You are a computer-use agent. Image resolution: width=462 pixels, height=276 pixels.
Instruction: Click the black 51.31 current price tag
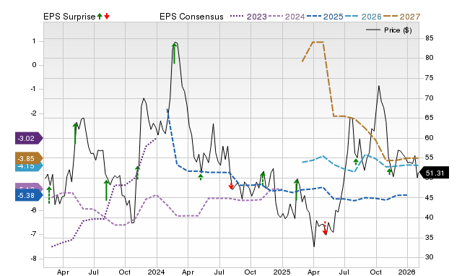(x=434, y=173)
